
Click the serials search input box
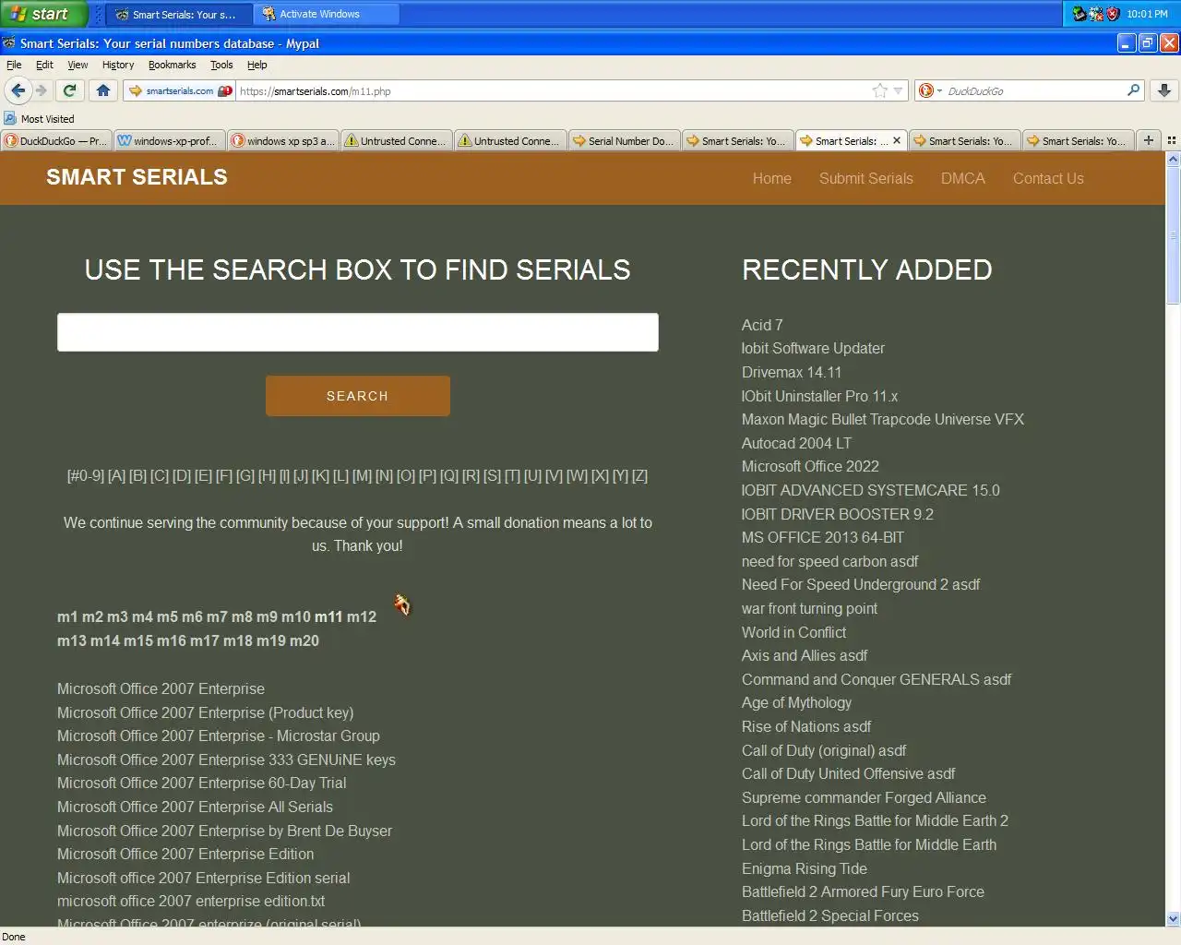(358, 332)
